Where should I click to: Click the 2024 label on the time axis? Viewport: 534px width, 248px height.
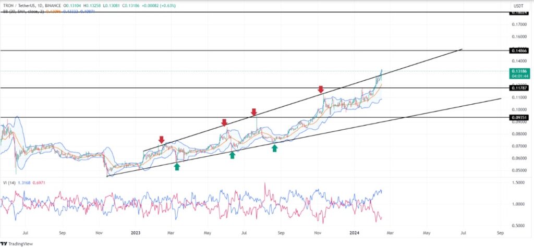(355, 233)
